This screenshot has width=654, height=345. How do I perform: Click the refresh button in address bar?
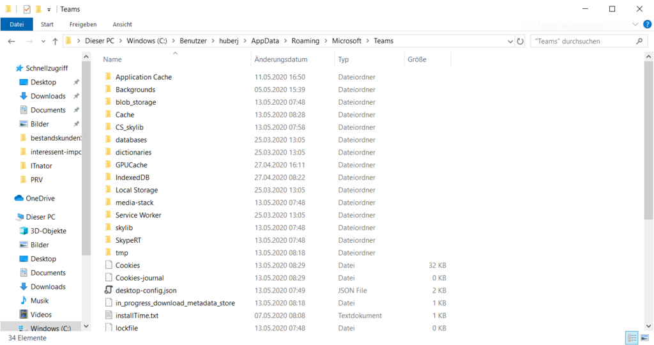(x=520, y=41)
